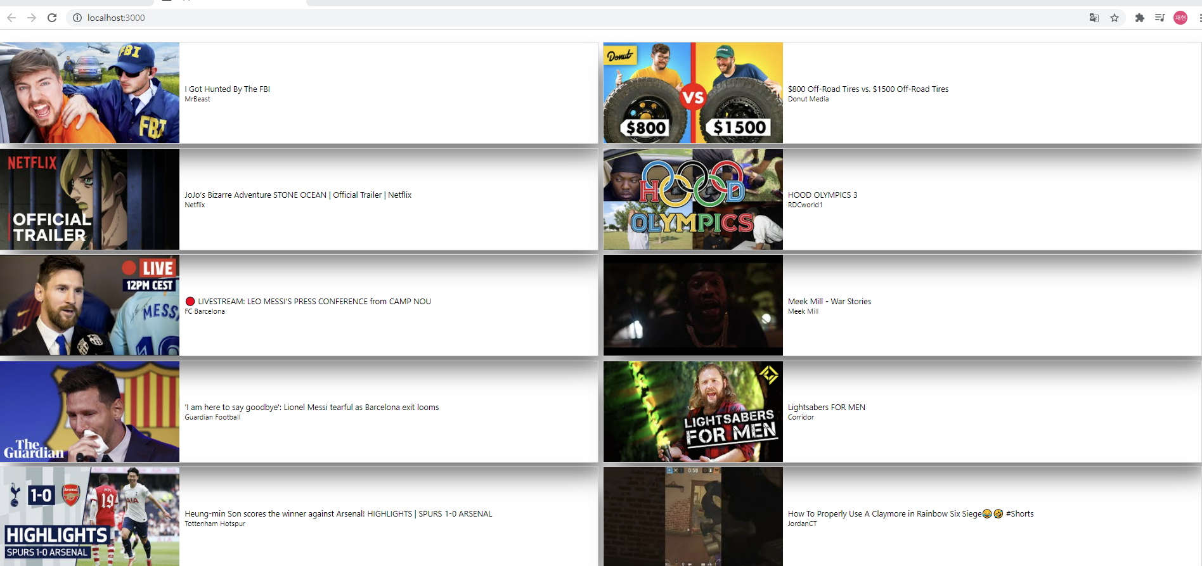Reload the localhost page

click(x=52, y=18)
